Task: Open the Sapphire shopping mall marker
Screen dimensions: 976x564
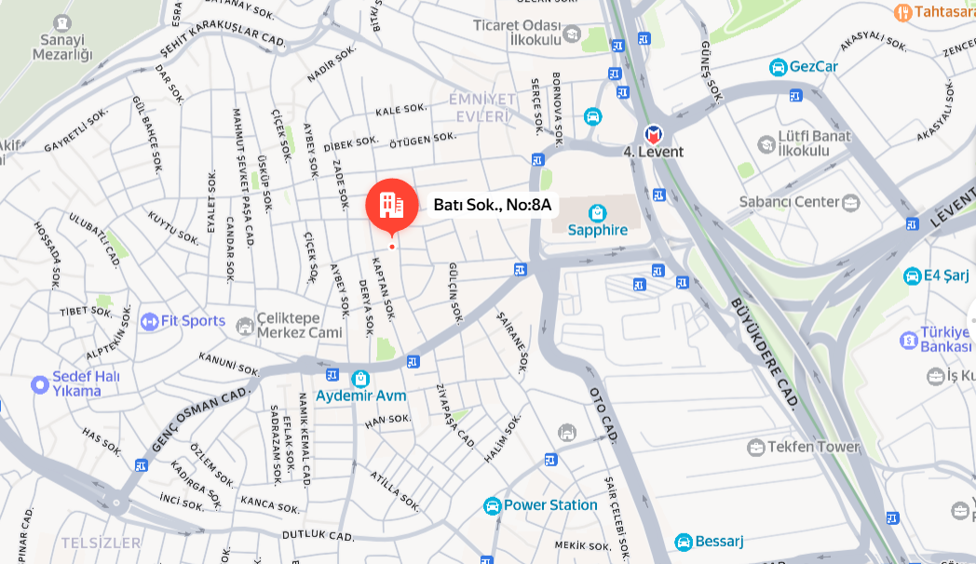Action: coord(597,213)
